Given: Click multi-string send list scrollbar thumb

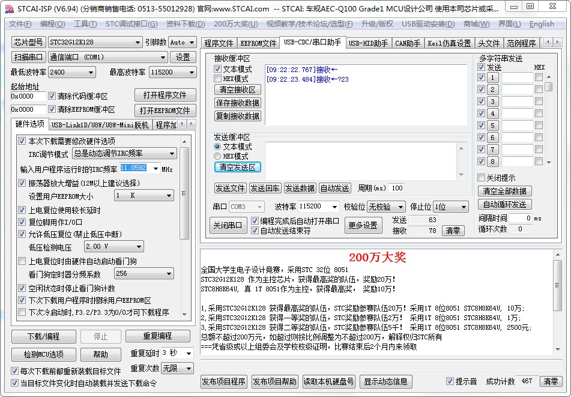Looking at the screenshot, I should tap(548, 86).
